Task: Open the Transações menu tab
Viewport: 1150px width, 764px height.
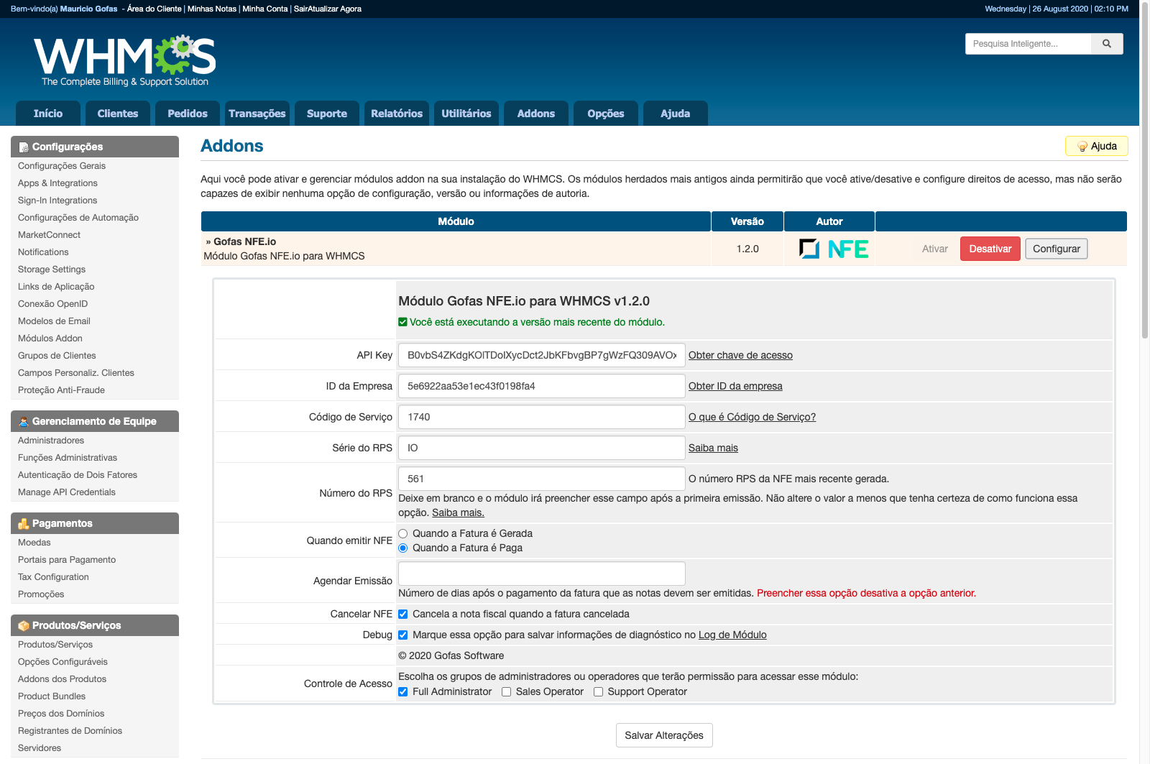Action: point(257,114)
